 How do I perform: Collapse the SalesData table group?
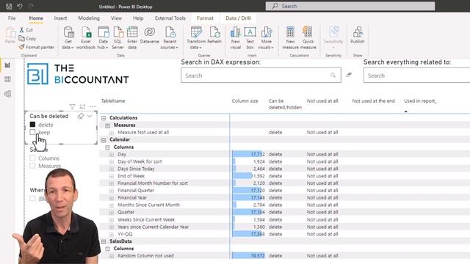[x=104, y=241]
